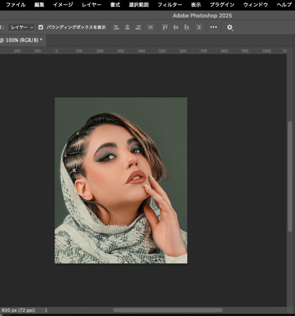This screenshot has width=295, height=316.
Task: Click the align vertical centers icon
Action: tap(176, 27)
